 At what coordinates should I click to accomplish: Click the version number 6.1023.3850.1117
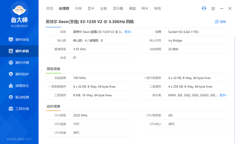point(19,139)
